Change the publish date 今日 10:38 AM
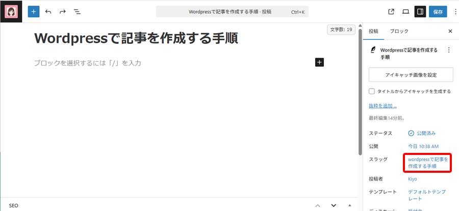 pos(423,146)
